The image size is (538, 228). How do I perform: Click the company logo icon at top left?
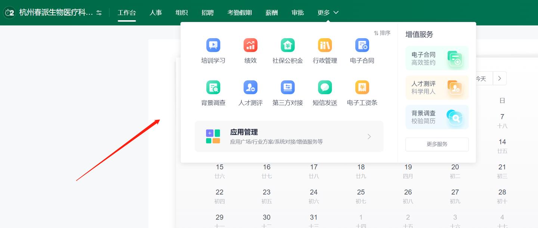click(9, 12)
